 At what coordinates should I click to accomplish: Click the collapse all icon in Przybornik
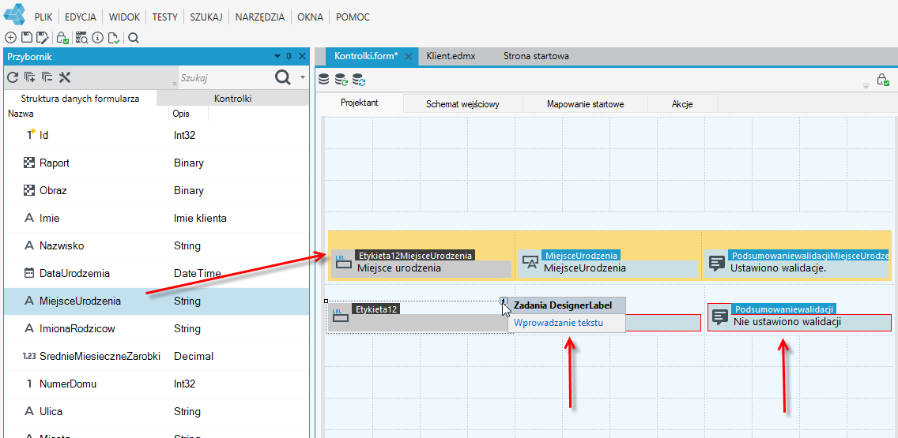point(47,77)
